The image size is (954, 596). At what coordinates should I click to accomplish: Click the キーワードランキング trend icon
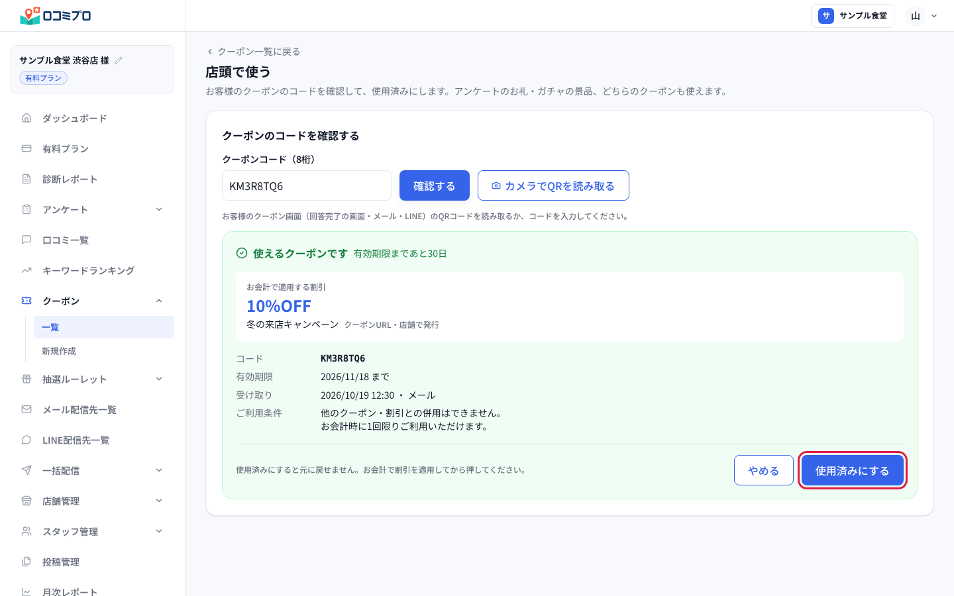click(x=26, y=270)
